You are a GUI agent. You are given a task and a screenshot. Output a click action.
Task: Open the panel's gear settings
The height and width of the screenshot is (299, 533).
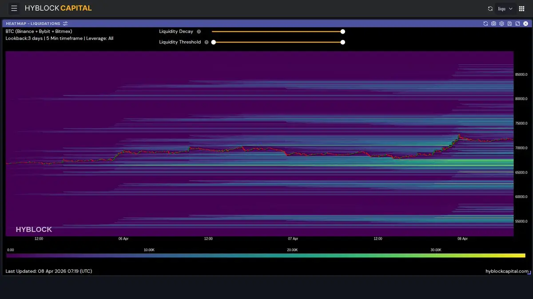tap(501, 23)
